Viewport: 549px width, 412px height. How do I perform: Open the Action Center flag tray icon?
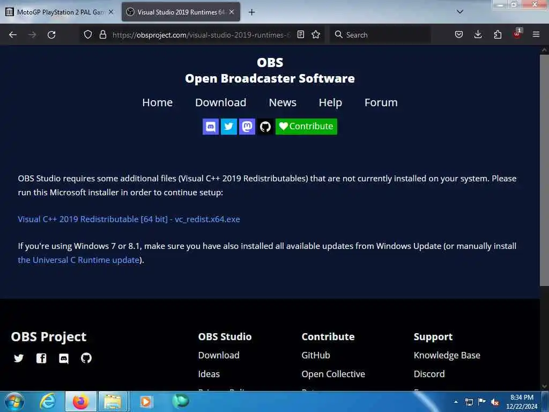point(482,402)
